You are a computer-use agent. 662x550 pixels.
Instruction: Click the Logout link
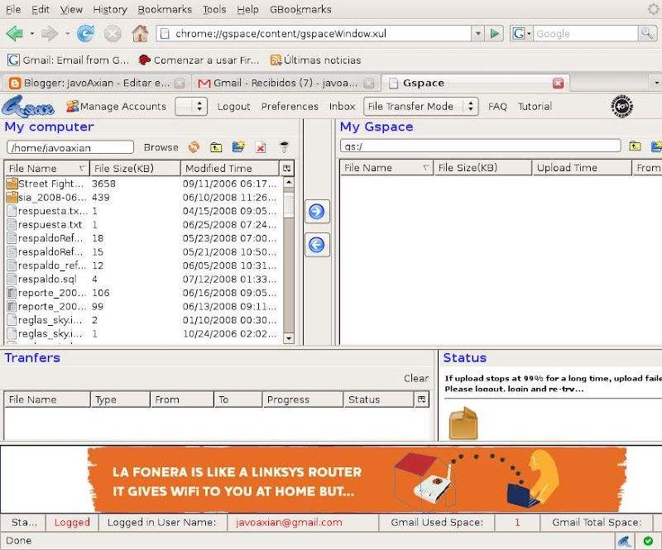tap(233, 107)
